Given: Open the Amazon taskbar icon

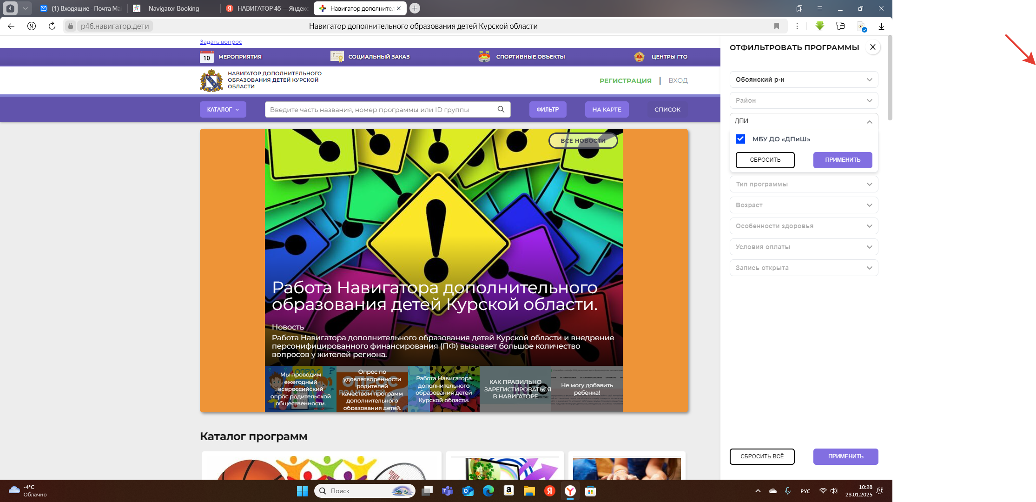Looking at the screenshot, I should 509,491.
